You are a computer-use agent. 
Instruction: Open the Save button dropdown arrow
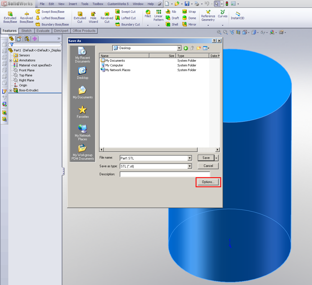point(216,158)
